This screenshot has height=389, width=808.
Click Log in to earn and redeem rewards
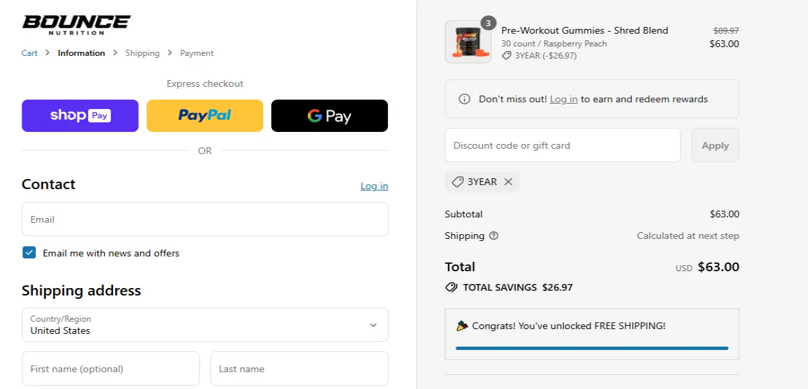click(564, 98)
